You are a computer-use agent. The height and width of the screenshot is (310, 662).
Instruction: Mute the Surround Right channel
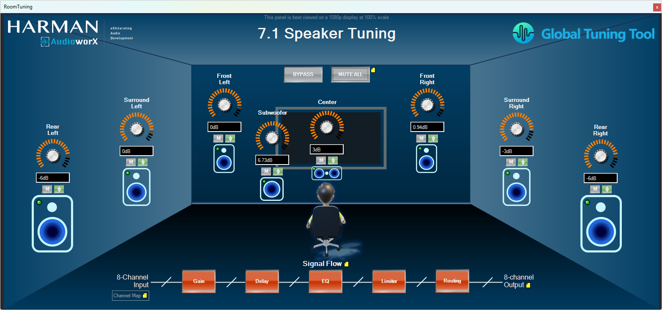pos(511,162)
